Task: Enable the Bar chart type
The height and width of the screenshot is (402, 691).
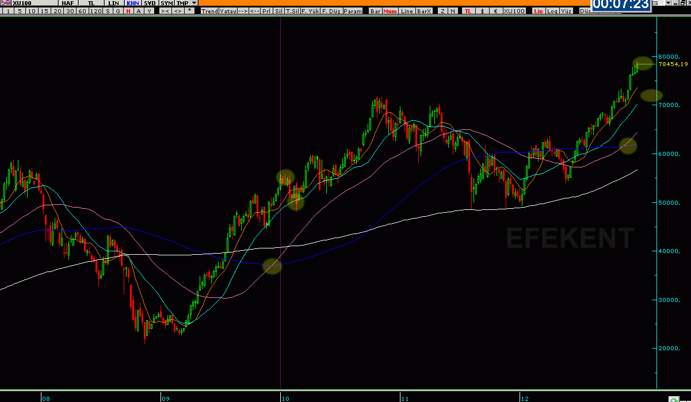Action: click(x=375, y=11)
